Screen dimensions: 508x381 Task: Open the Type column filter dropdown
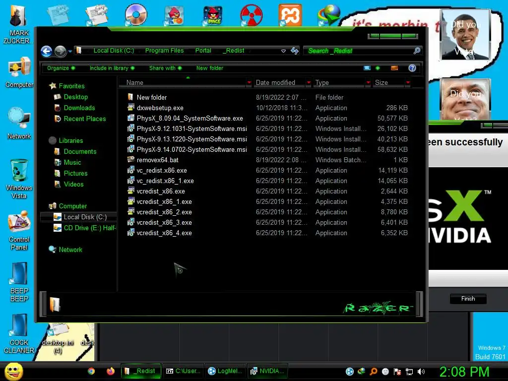point(368,83)
